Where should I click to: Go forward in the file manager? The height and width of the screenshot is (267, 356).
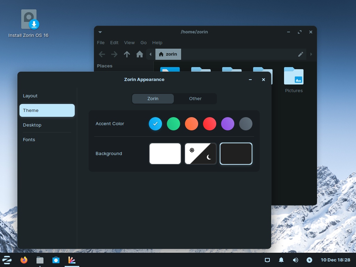(x=114, y=54)
